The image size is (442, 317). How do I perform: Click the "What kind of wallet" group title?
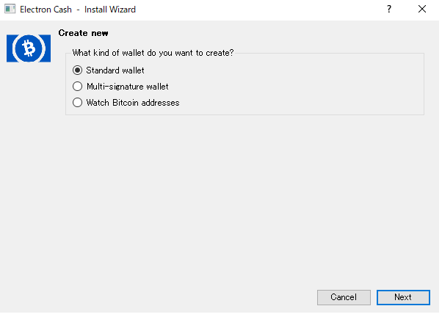click(153, 53)
